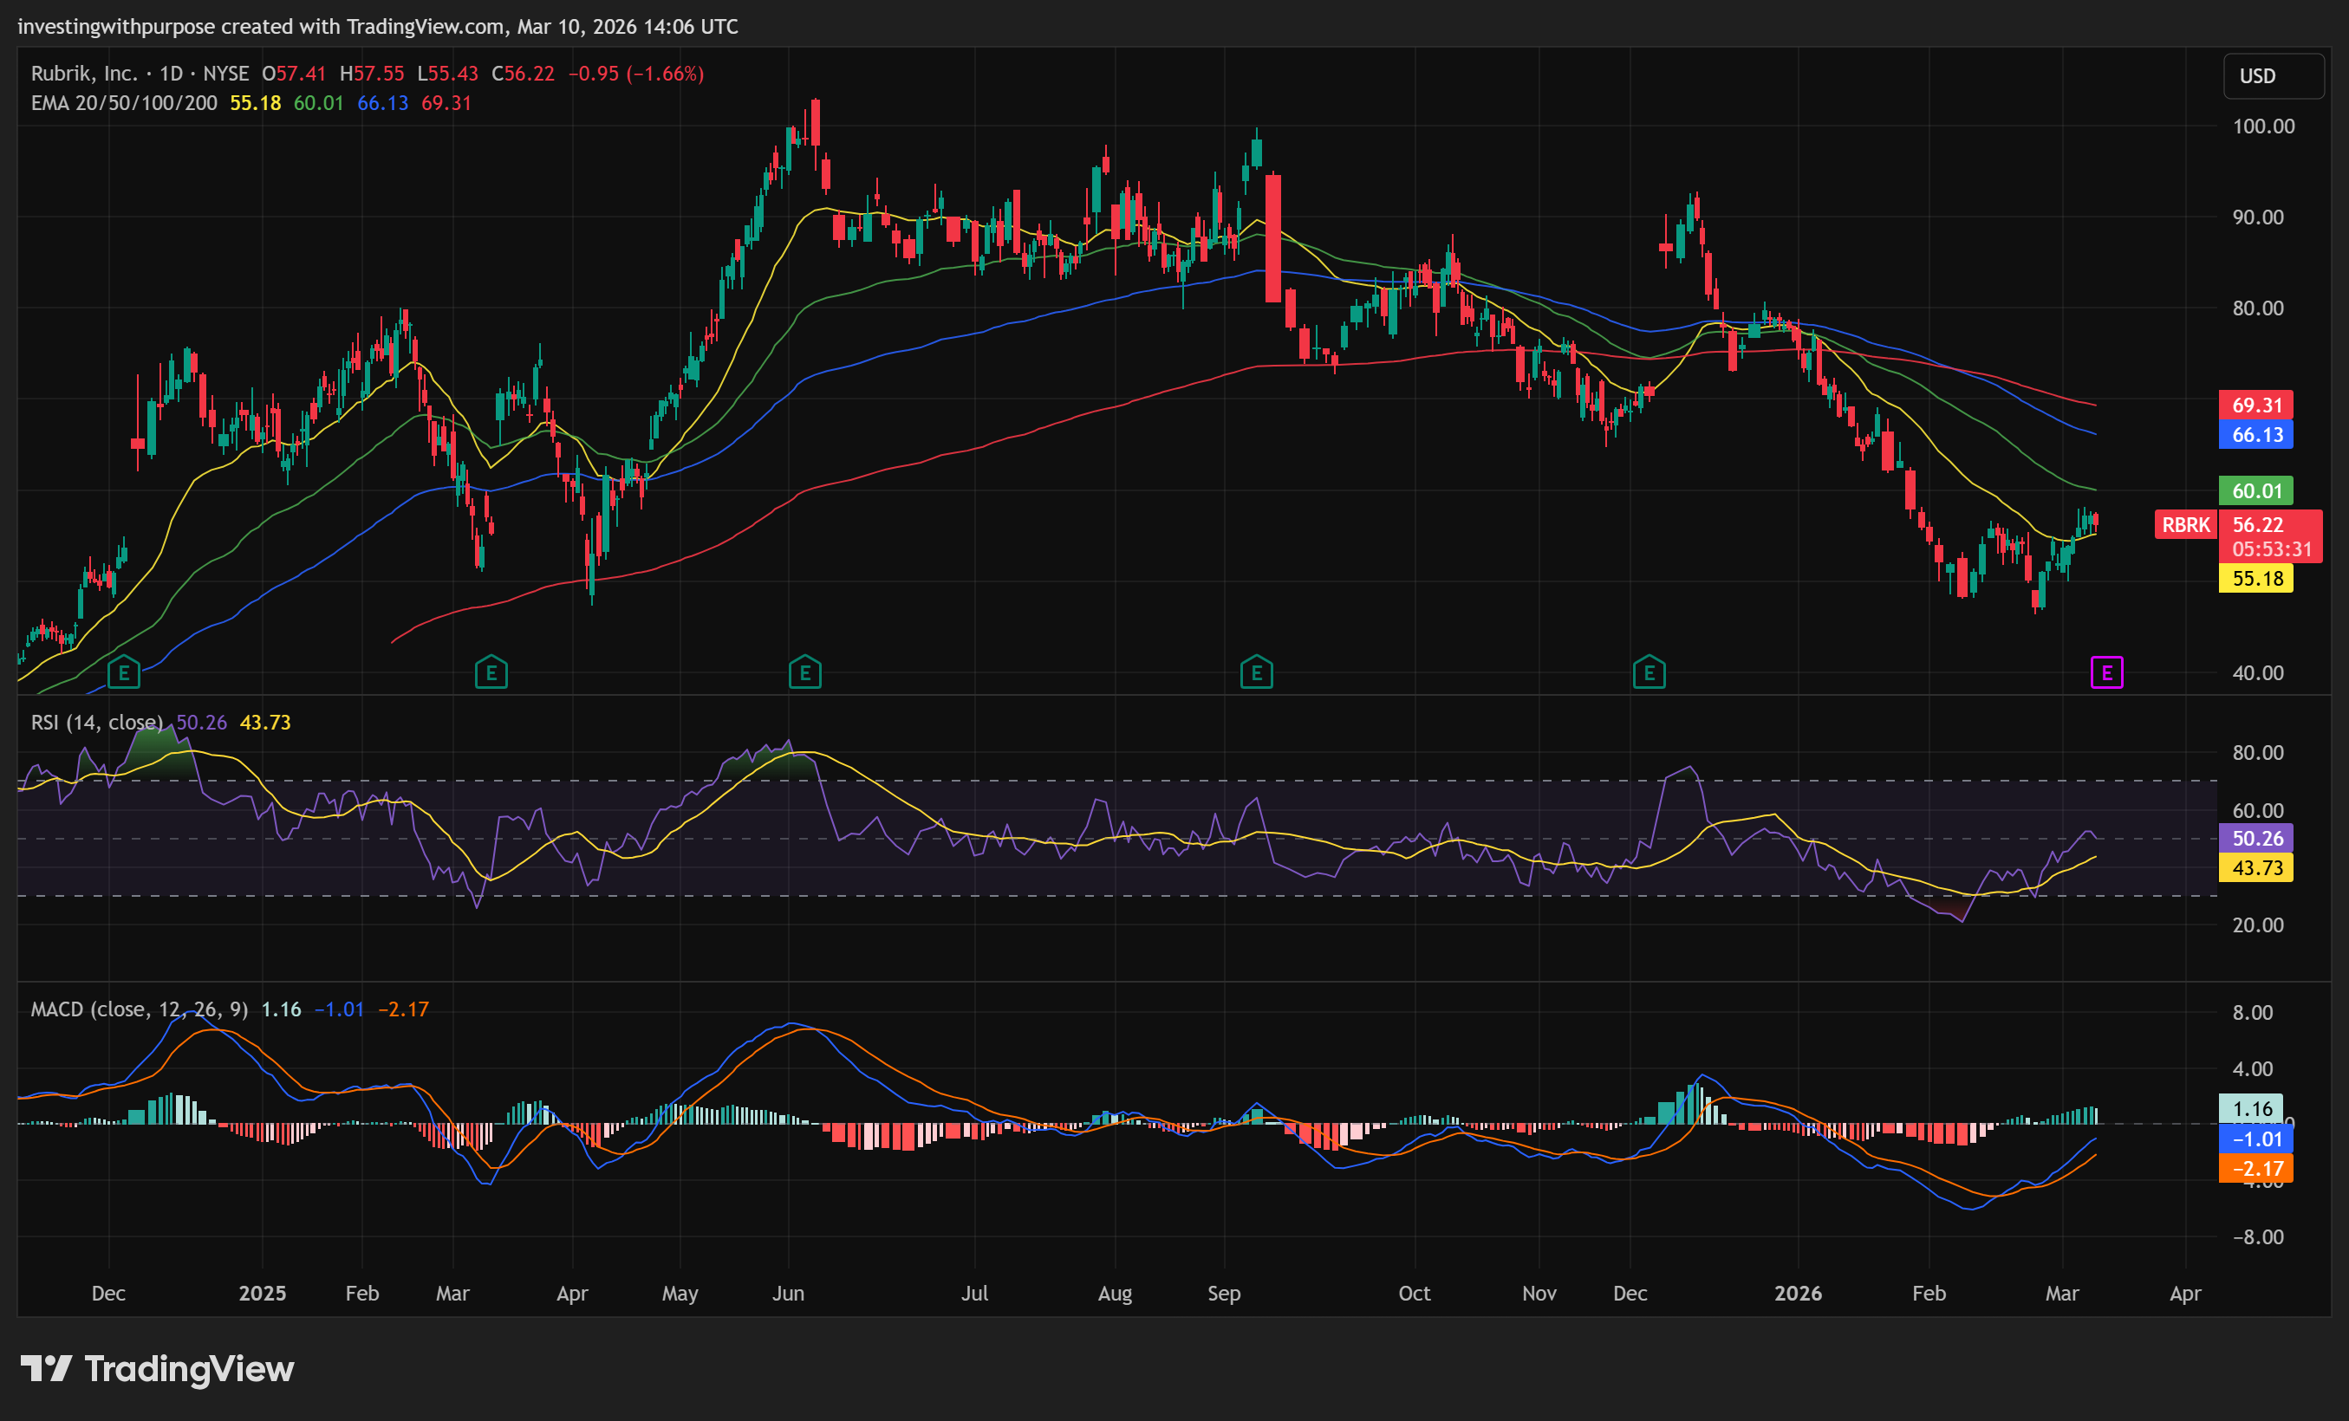Click the orange -2.17 MACD signal label
This screenshot has width=2349, height=1421.
tap(2255, 1169)
